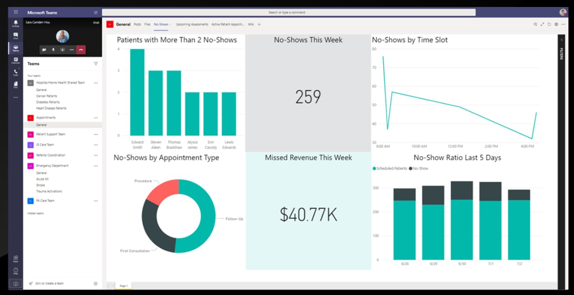This screenshot has height=295, width=574.
Task: Hang up with the red call button
Action: click(81, 50)
